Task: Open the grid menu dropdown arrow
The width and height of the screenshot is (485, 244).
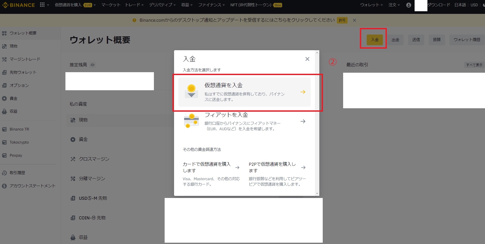Action: pos(48,5)
